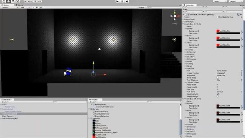This screenshot has height=138, width=245.
Task: Select Main Camera in Hierarchy
Action: (8, 116)
